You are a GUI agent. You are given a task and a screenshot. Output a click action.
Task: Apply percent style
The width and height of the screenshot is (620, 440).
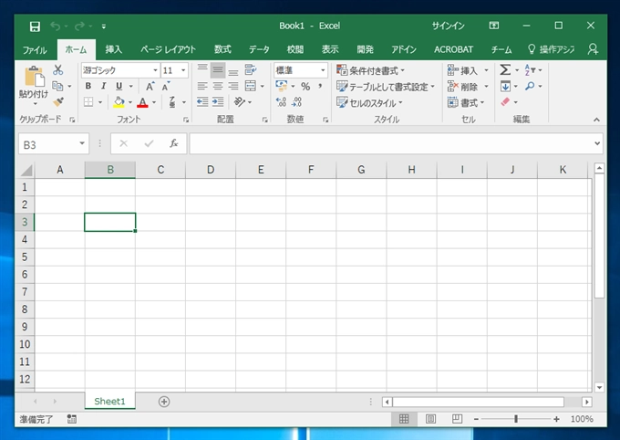[x=305, y=86]
